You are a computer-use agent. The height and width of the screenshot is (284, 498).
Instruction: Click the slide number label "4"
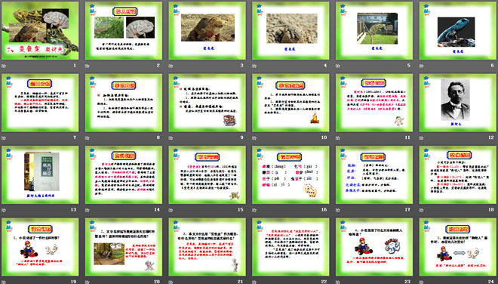(x=325, y=66)
